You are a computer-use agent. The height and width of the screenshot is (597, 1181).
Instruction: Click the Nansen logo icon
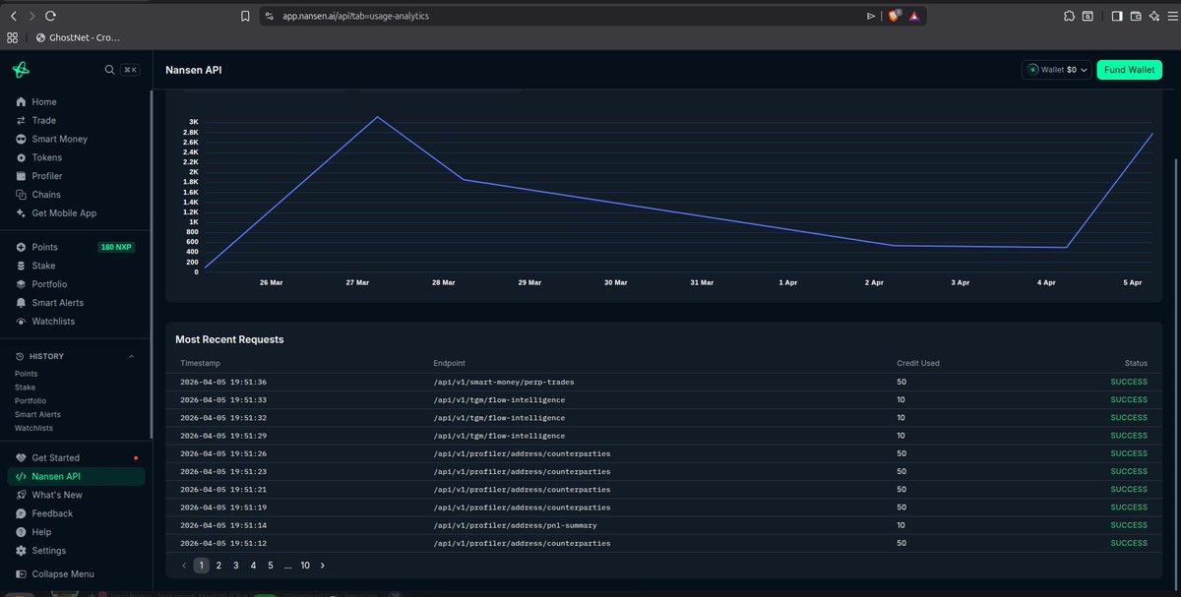coord(21,70)
